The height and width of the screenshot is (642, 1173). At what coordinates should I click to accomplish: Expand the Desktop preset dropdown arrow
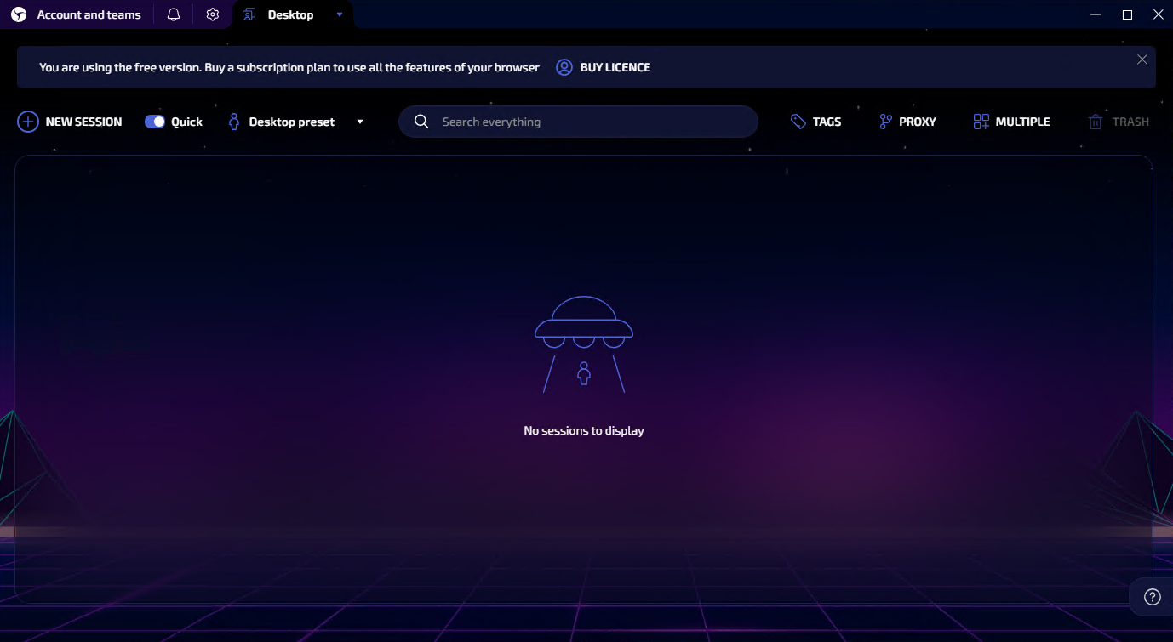click(x=360, y=122)
